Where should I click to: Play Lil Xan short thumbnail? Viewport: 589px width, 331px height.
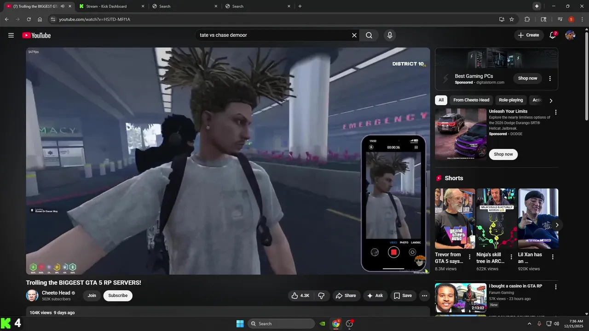538,219
